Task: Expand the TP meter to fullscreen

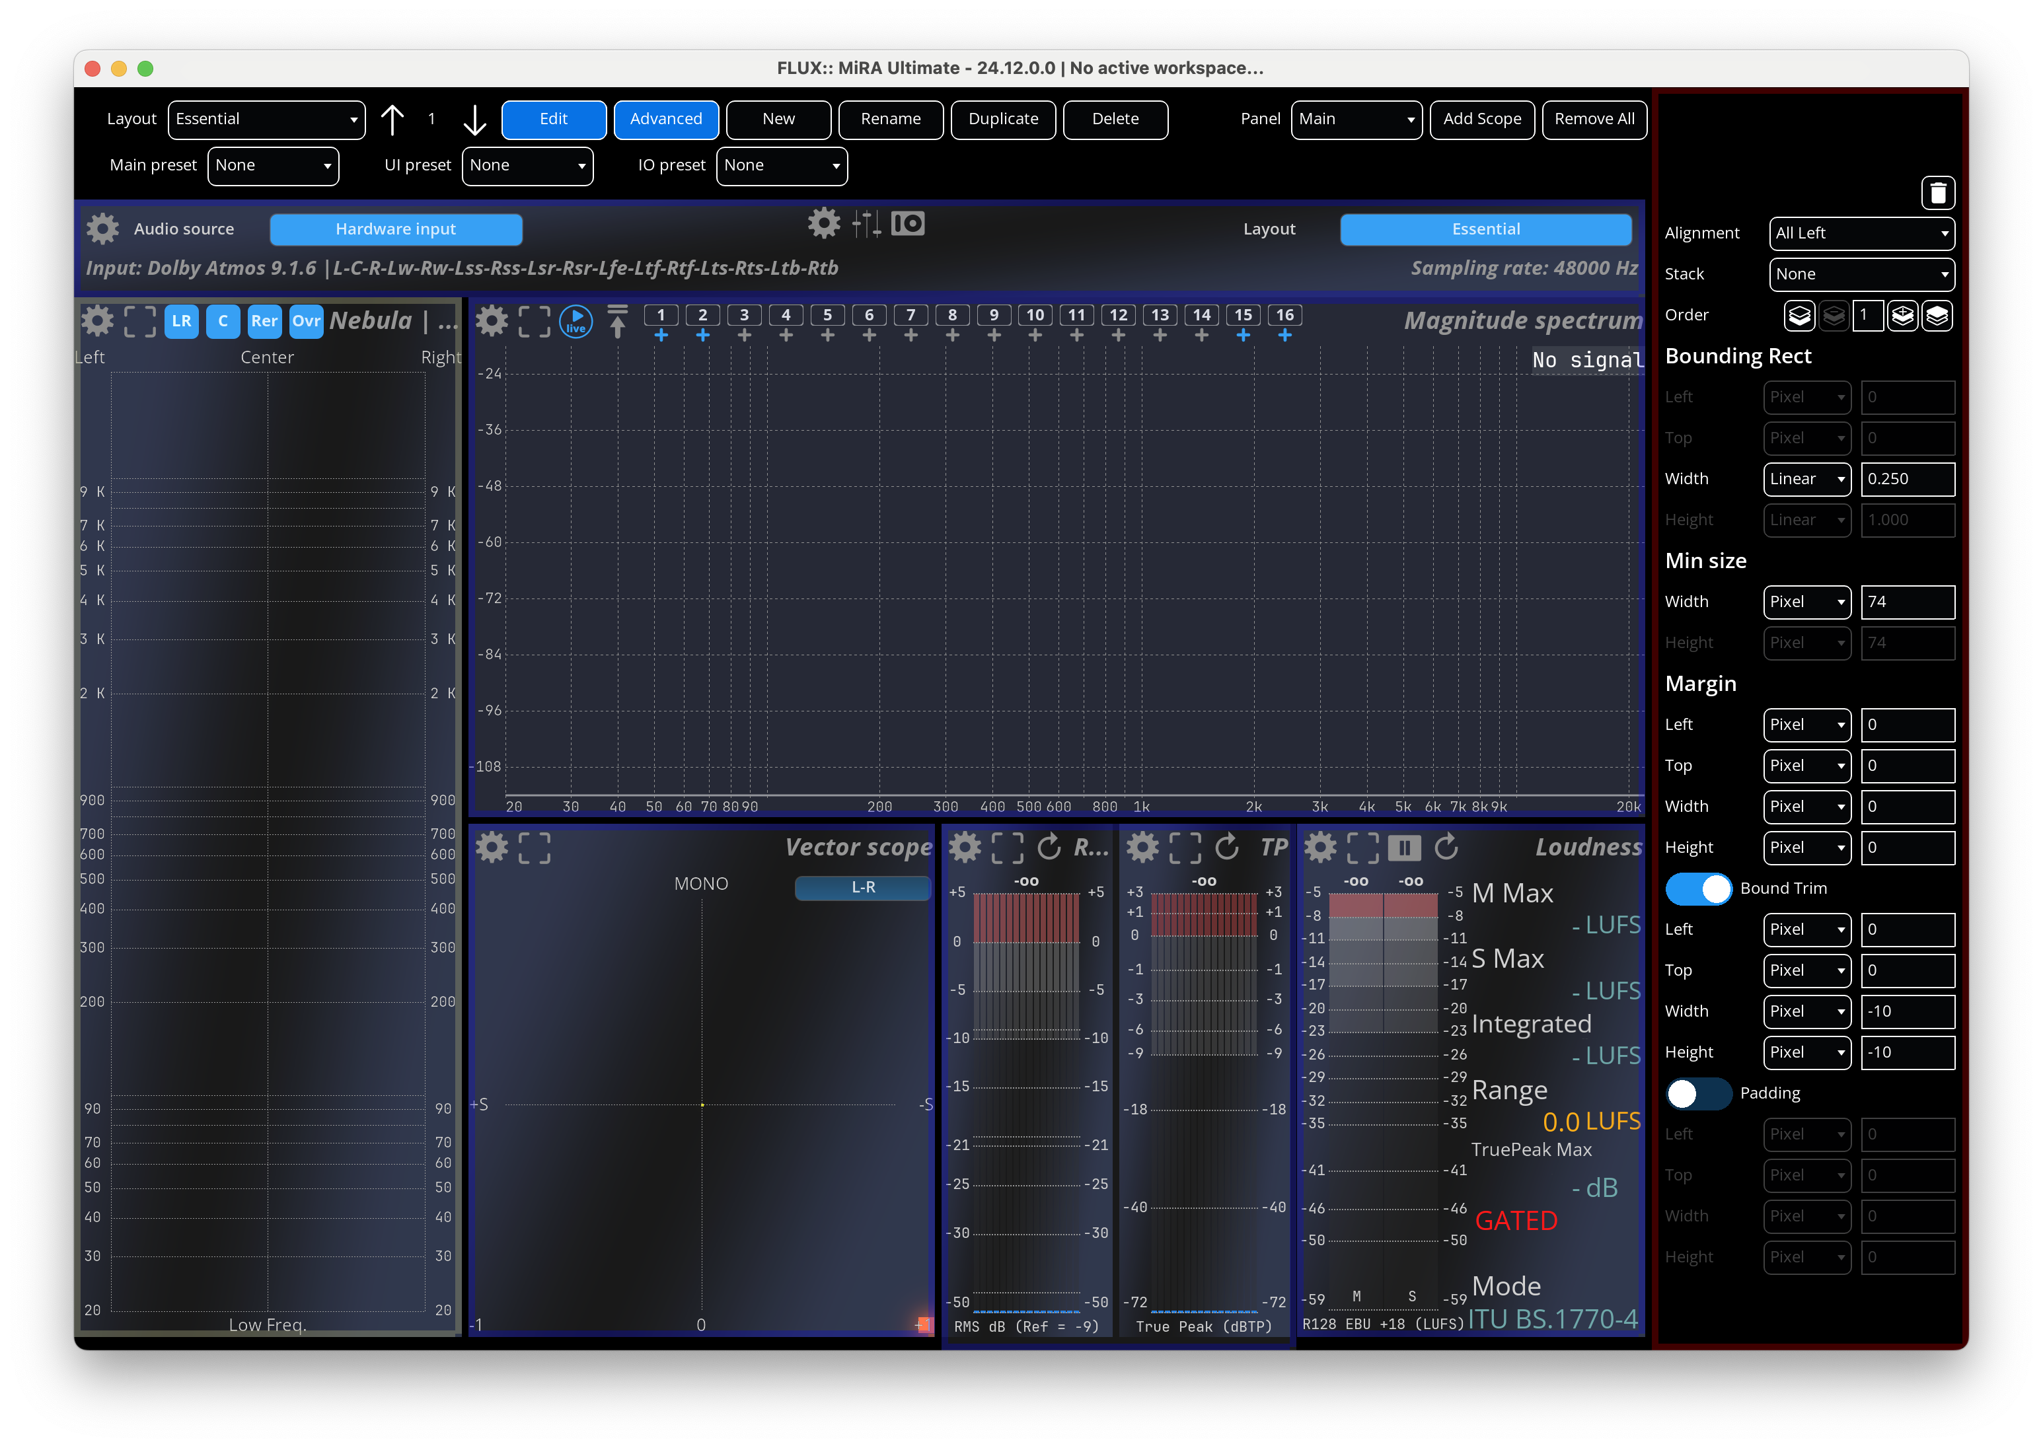Action: pos(1184,847)
